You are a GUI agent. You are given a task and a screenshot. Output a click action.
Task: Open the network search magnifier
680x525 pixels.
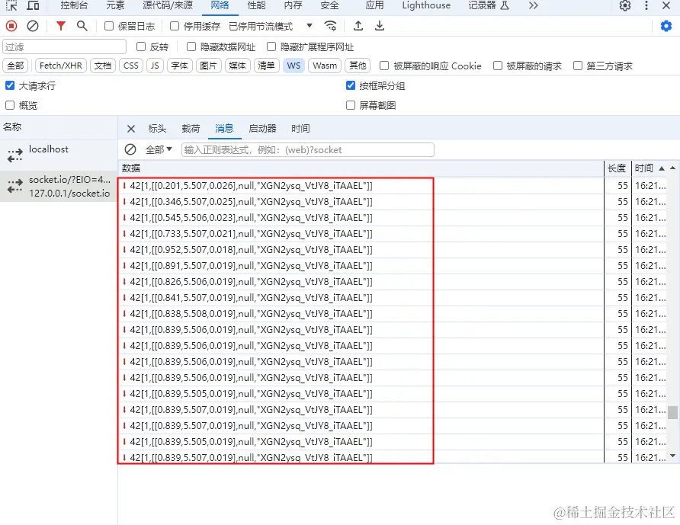(x=82, y=26)
